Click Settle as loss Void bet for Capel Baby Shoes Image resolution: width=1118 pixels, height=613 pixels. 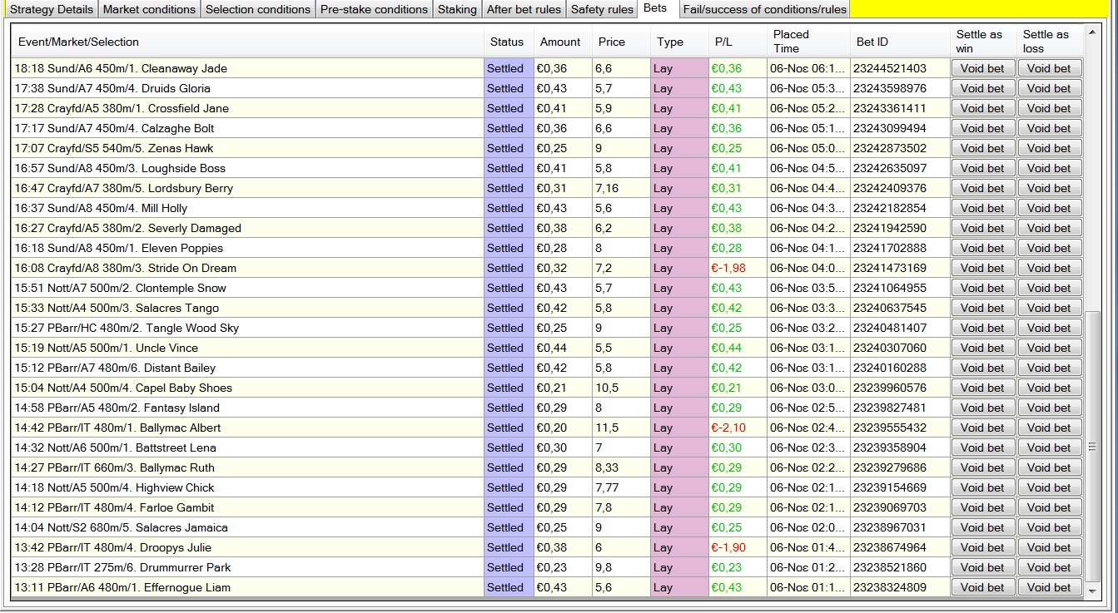point(1049,388)
